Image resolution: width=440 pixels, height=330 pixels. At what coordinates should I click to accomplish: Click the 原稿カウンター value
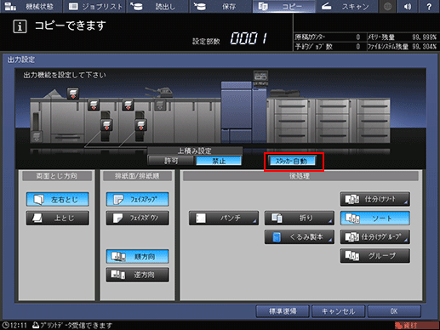(x=357, y=37)
